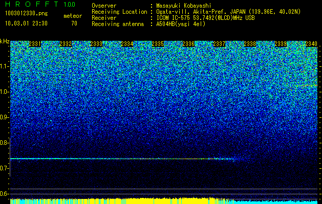Image resolution: width=322 pixels, height=204 pixels.
Task: Select the 2333 time marker
Action: (96, 44)
